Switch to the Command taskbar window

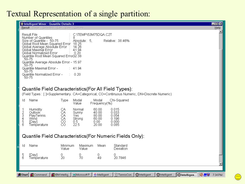pos(40,175)
